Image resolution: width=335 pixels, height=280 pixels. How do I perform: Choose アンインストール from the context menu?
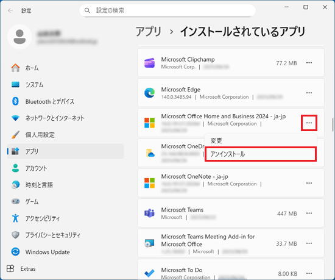pos(261,154)
